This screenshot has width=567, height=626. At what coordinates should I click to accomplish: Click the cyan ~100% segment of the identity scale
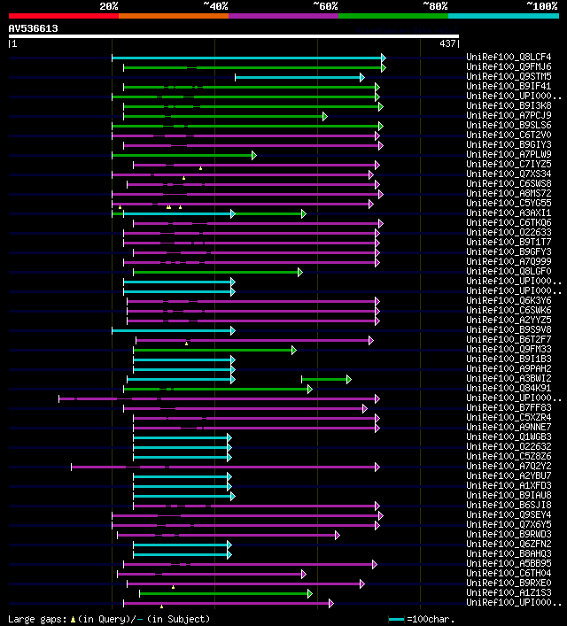pyautogui.click(x=503, y=16)
